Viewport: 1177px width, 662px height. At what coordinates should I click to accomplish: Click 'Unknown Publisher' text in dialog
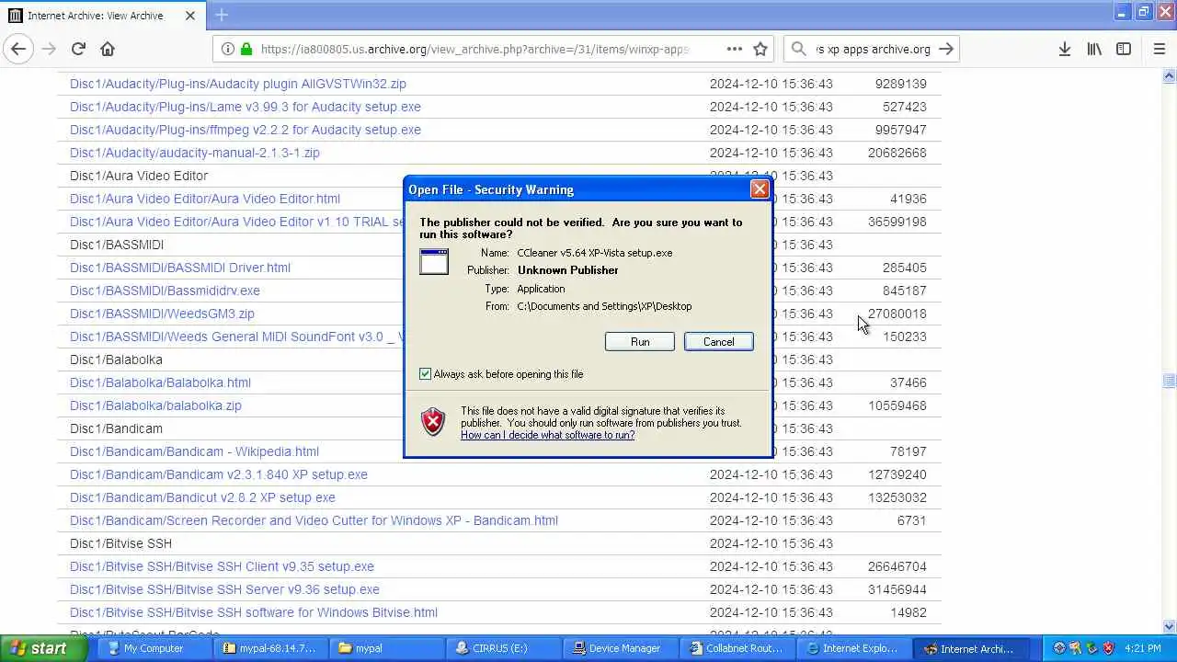coord(567,270)
